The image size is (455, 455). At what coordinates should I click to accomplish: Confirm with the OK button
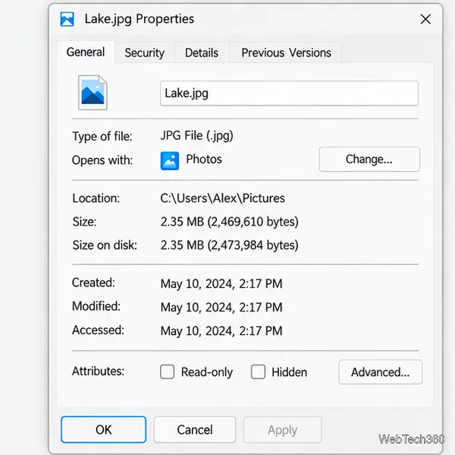104,429
